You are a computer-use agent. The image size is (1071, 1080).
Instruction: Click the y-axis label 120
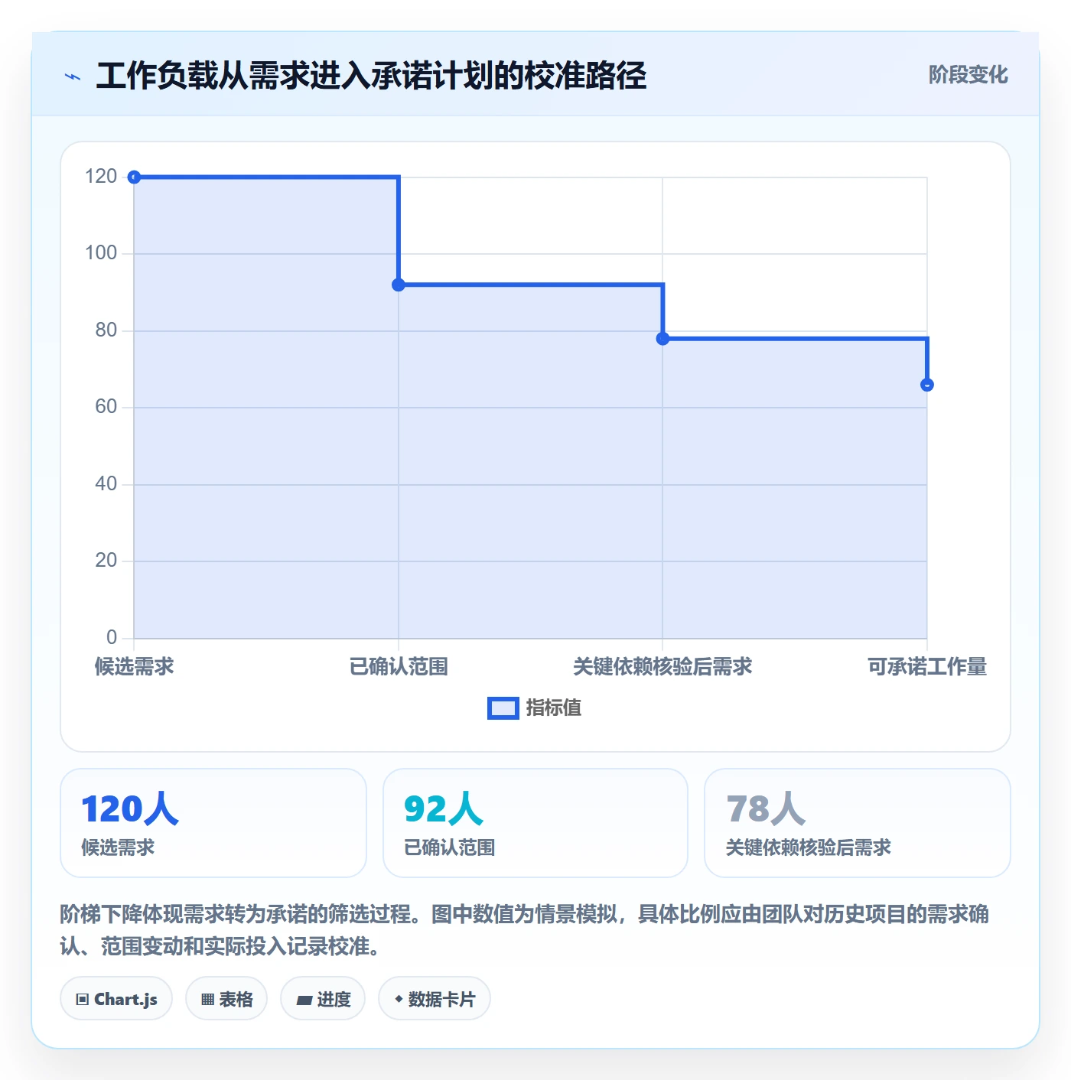[101, 177]
